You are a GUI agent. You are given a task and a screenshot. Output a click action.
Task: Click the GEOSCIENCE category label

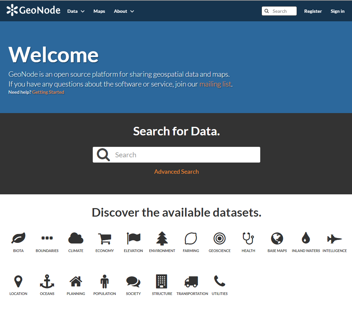tap(220, 251)
